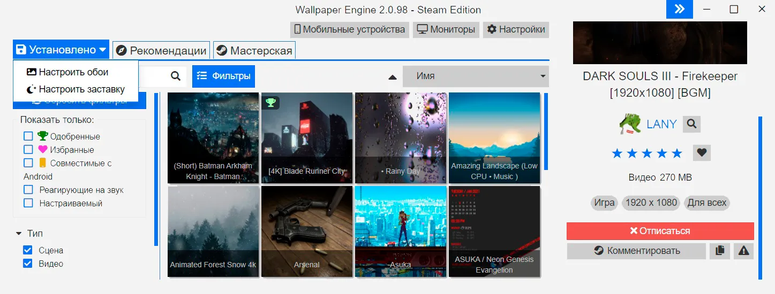The image size is (775, 294).
Task: Toggle Совместимые с Android checkbox
Action: (28, 163)
